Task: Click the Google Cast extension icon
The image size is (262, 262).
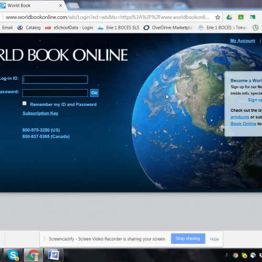Action: [x=253, y=17]
